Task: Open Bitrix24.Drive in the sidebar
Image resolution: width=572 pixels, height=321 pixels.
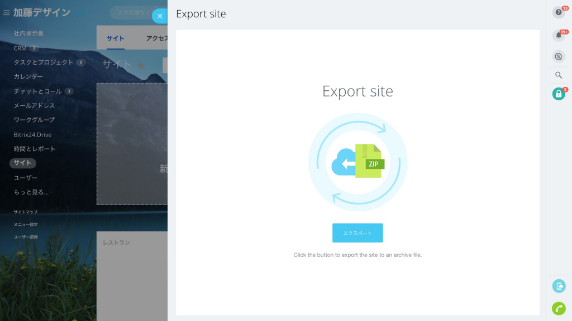Action: pos(32,135)
